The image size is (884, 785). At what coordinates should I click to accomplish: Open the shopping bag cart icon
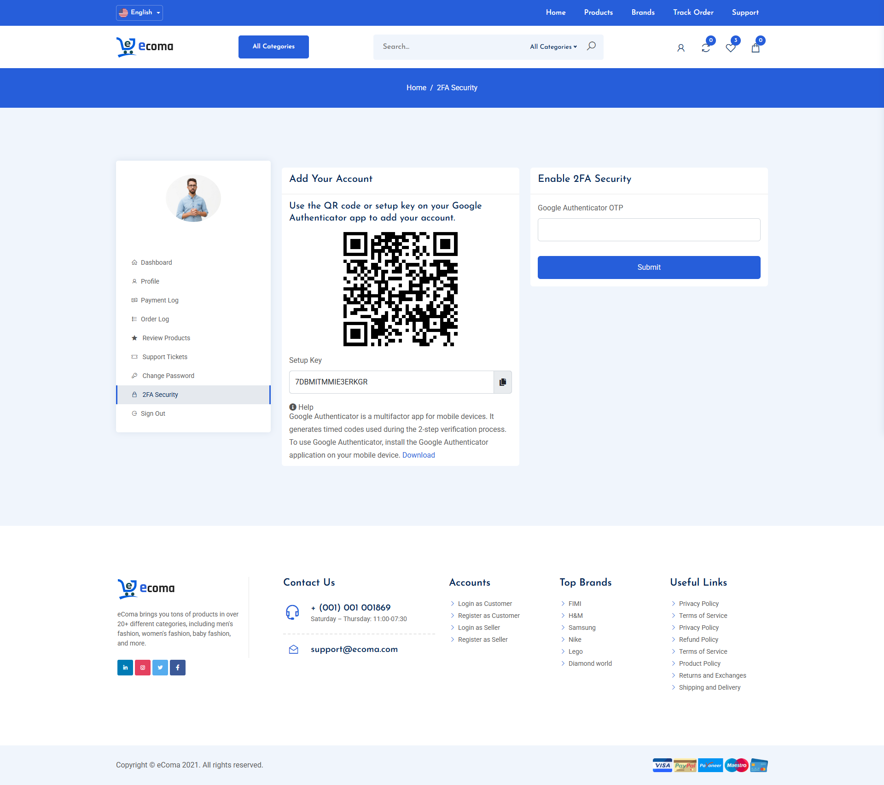coord(756,47)
